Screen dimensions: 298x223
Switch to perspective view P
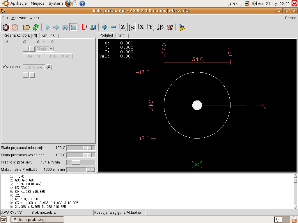160,27
